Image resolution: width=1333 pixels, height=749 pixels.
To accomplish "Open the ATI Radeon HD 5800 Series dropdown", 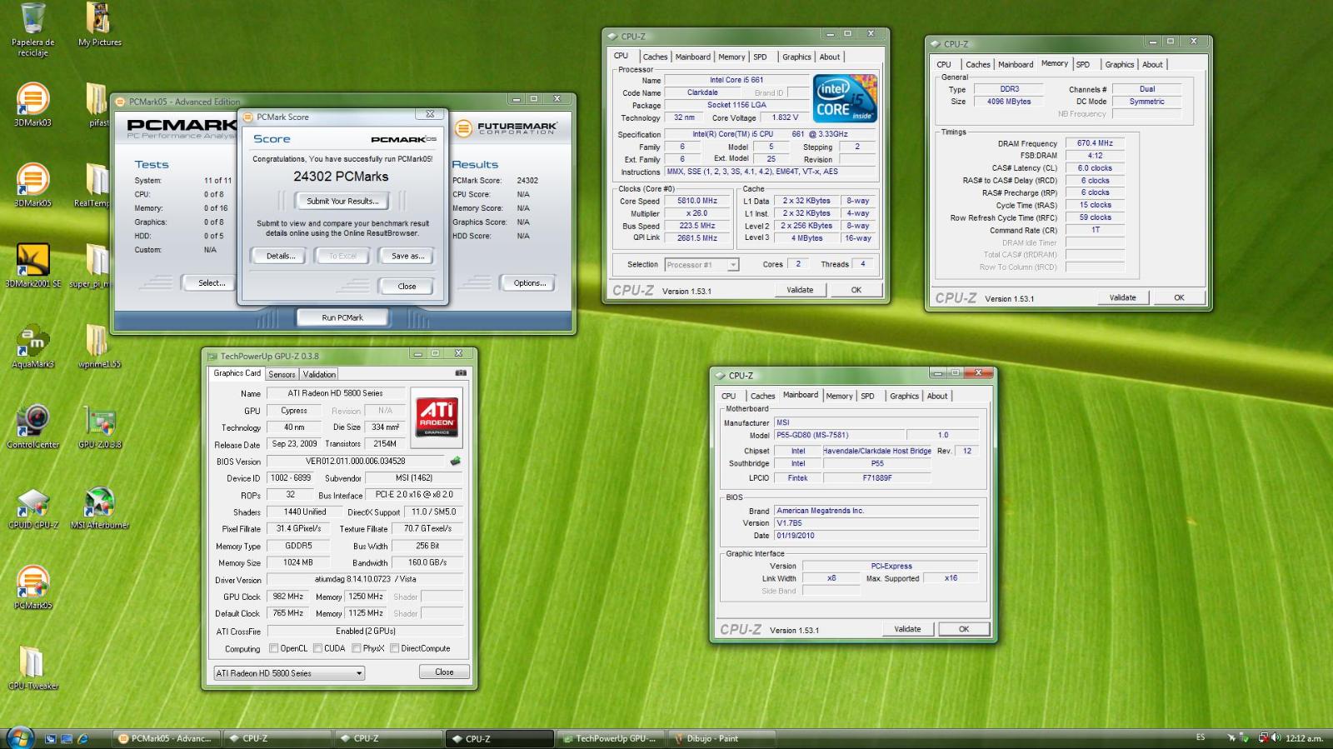I will [289, 673].
